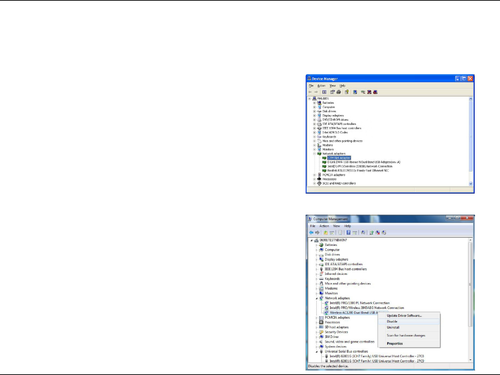Open Action menu in Computer Management

(x=324, y=226)
